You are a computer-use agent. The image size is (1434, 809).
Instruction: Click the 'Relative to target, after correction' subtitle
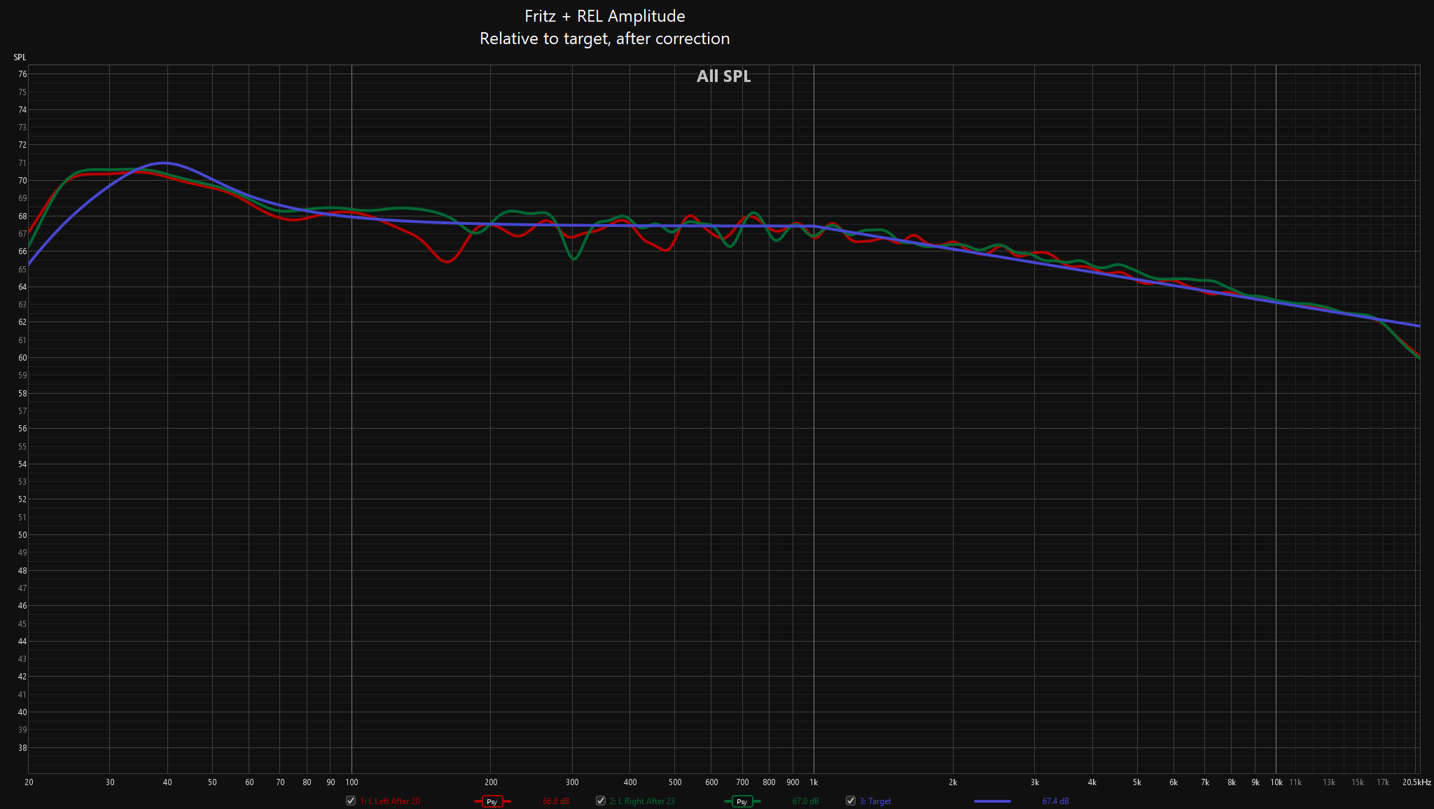click(605, 39)
